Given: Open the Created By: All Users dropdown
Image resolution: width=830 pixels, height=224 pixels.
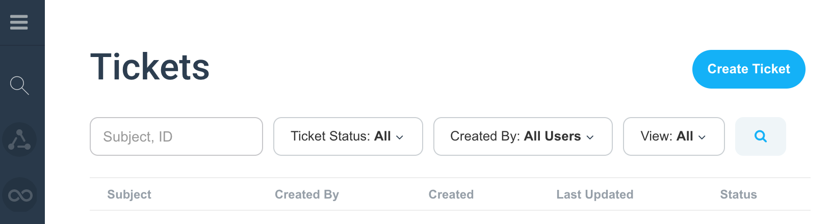Looking at the screenshot, I should tap(523, 136).
